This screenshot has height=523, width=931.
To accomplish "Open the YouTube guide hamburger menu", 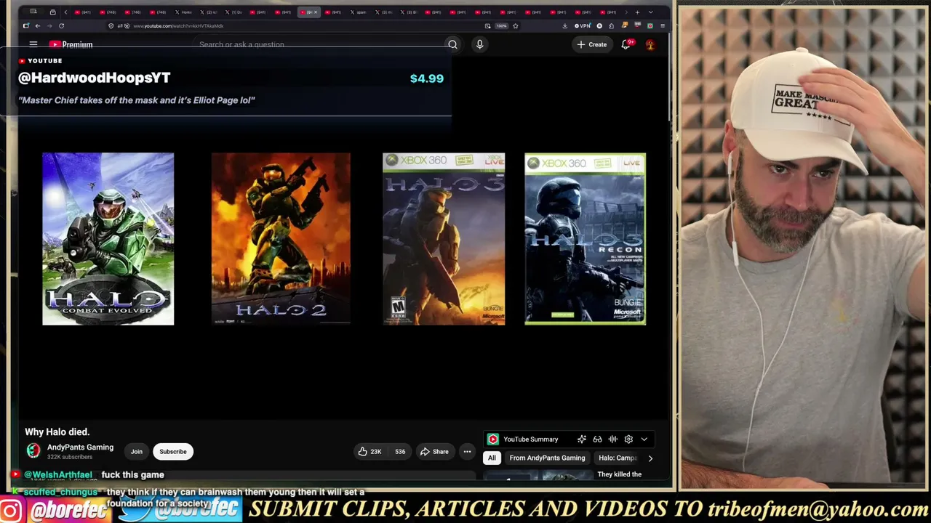I will coord(33,44).
